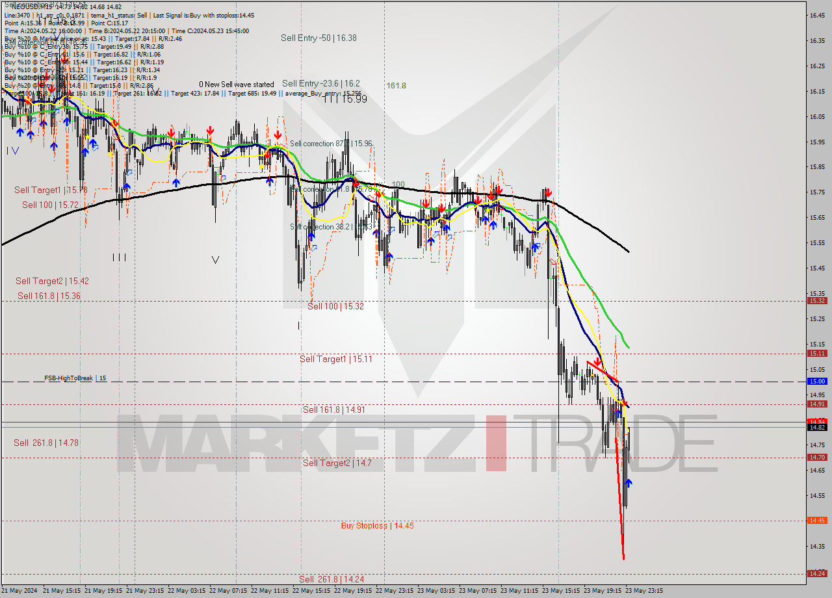
Task: Click the 'Sell correction 87 | 15.96' label
Action: click(331, 143)
